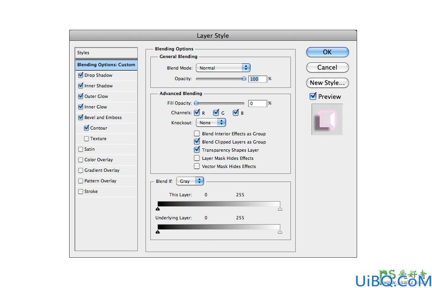Screen dimensions: 432x288
Task: Click the This Layer black point slider
Action: (x=157, y=209)
